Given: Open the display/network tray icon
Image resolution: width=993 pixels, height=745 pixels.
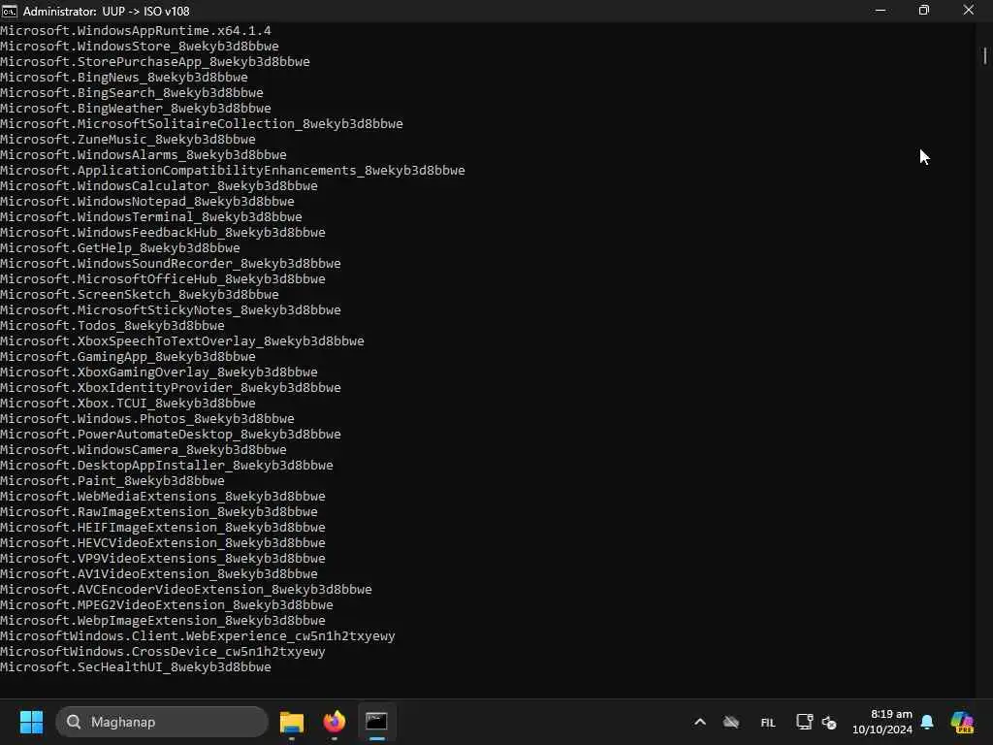Looking at the screenshot, I should tap(804, 722).
